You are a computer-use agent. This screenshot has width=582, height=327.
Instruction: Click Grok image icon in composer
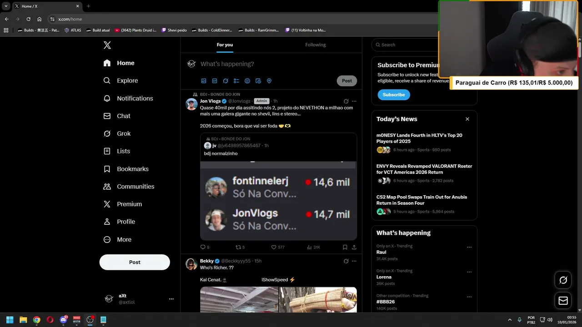pos(226,81)
